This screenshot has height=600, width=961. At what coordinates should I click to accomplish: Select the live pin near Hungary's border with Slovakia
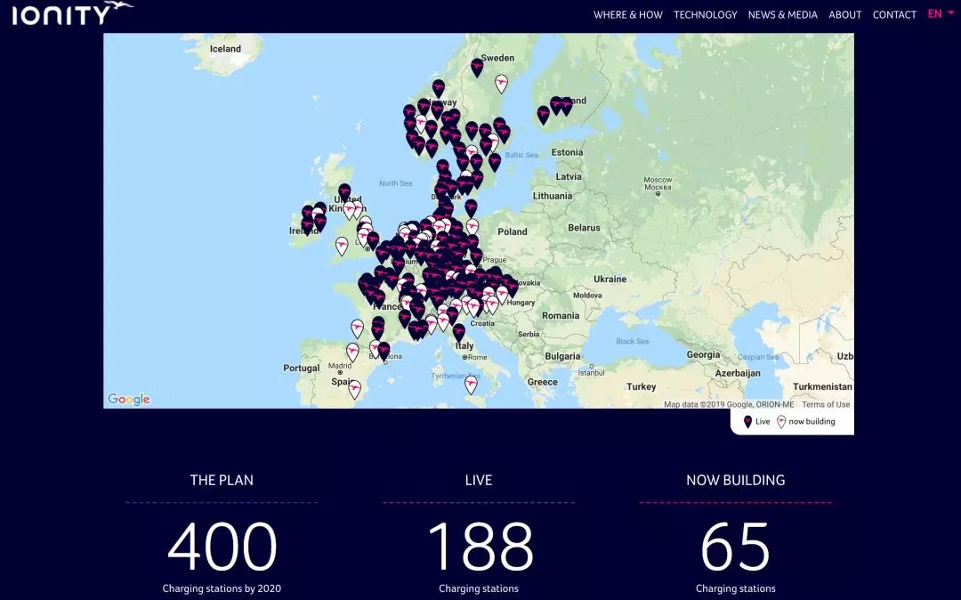513,288
